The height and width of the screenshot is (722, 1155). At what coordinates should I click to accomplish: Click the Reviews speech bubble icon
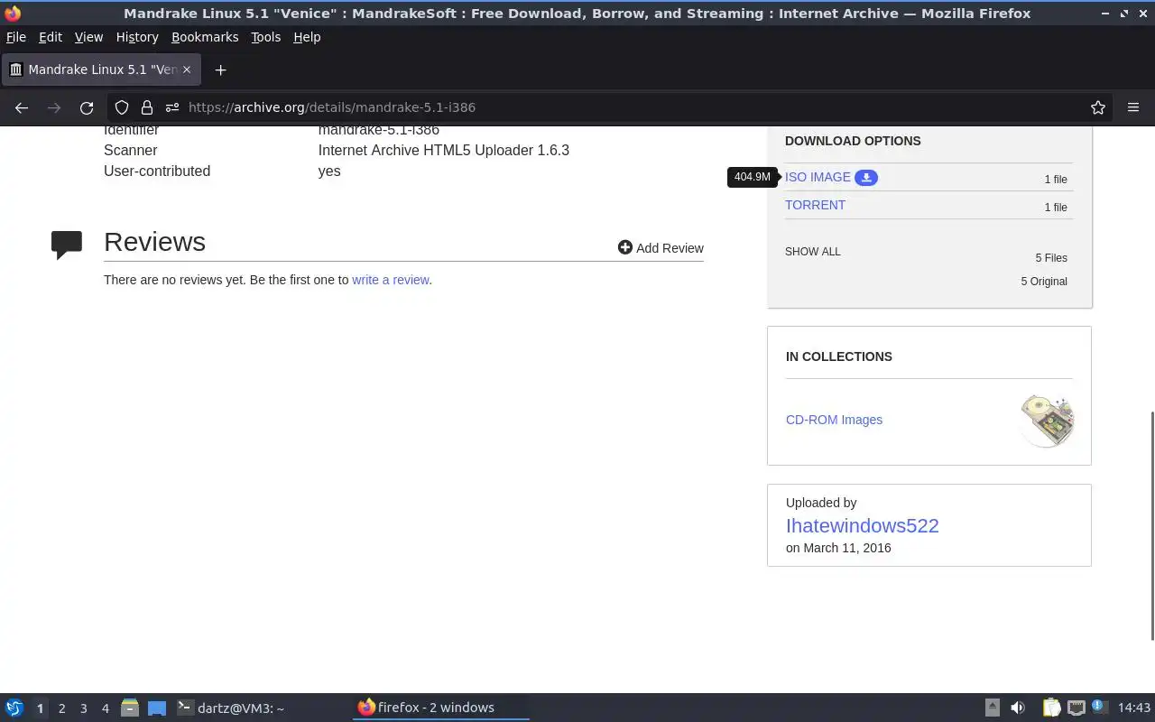(x=67, y=245)
